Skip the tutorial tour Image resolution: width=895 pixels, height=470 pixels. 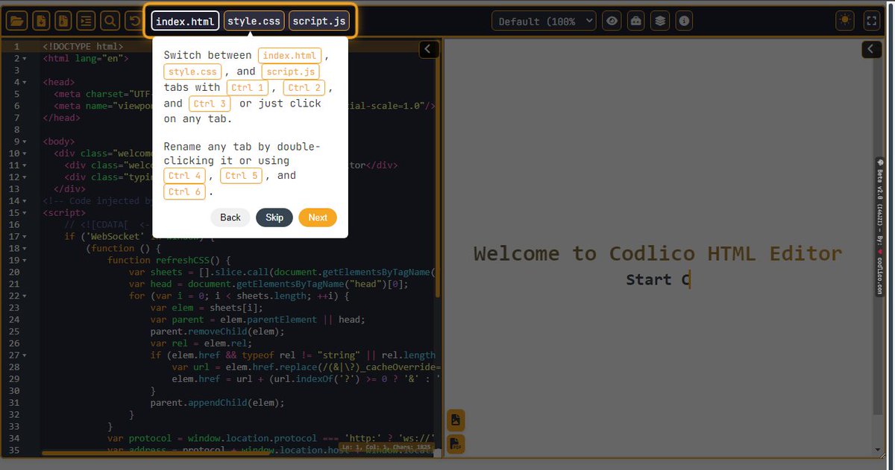pyautogui.click(x=274, y=217)
